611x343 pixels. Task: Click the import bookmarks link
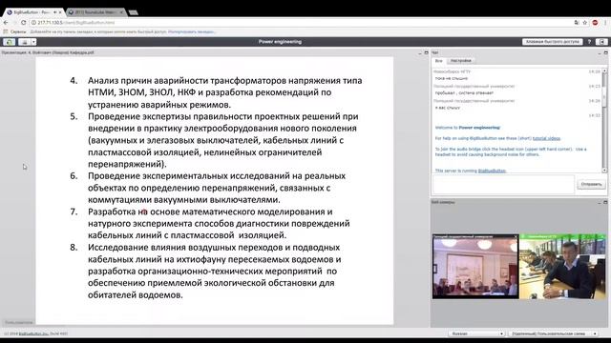click(192, 31)
